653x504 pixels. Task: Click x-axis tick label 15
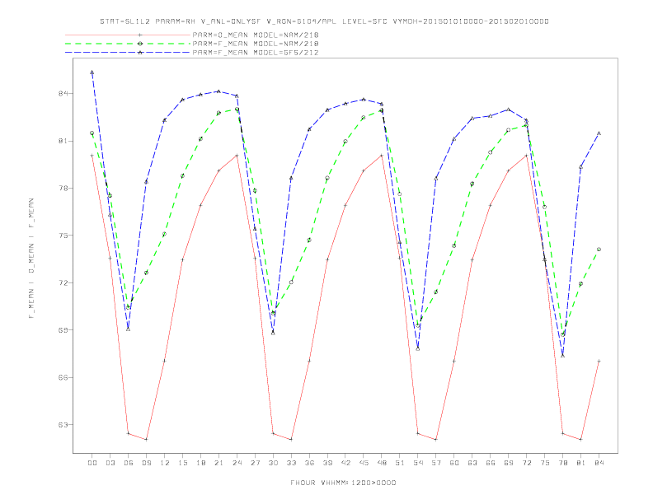(x=182, y=463)
